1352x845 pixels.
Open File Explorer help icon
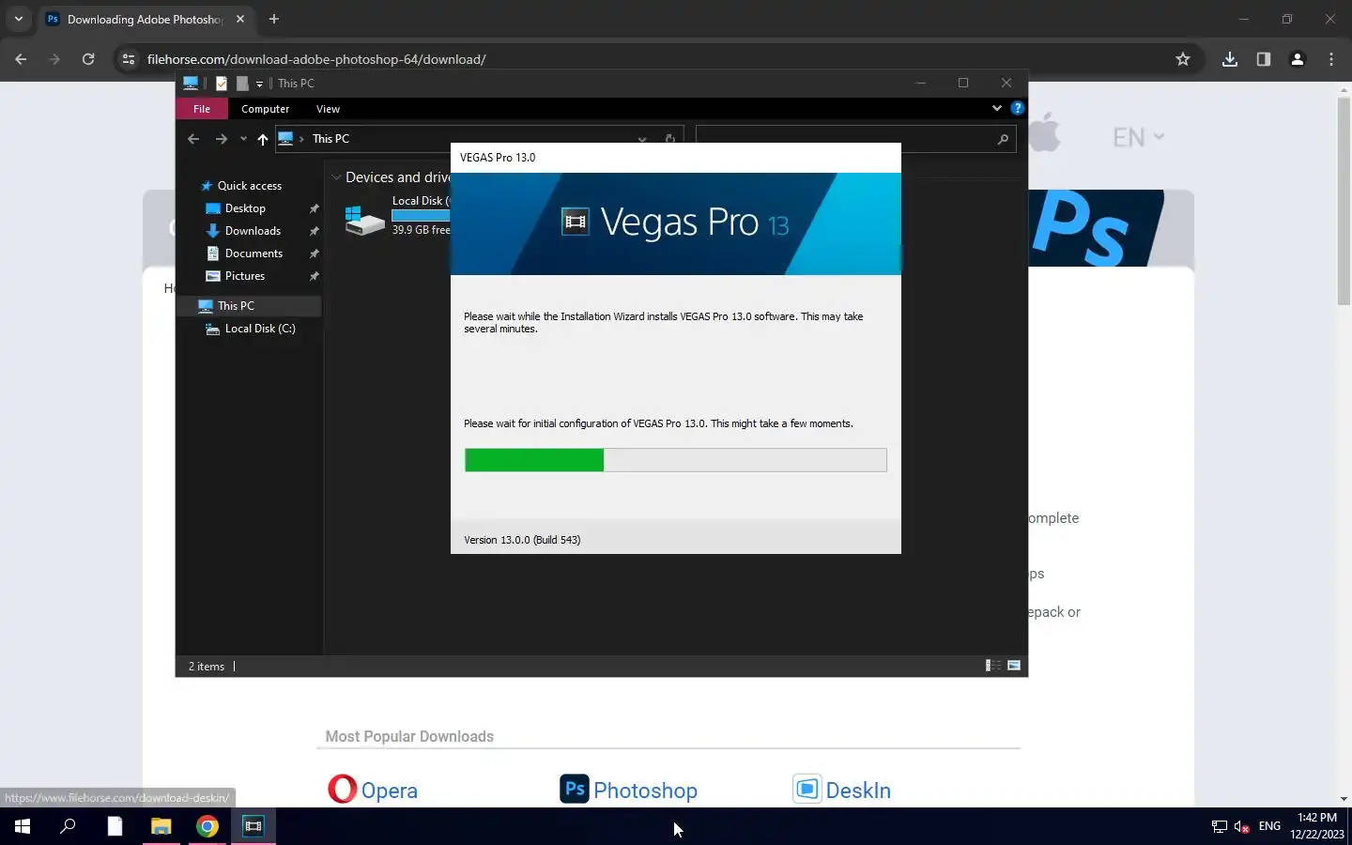pyautogui.click(x=1017, y=108)
